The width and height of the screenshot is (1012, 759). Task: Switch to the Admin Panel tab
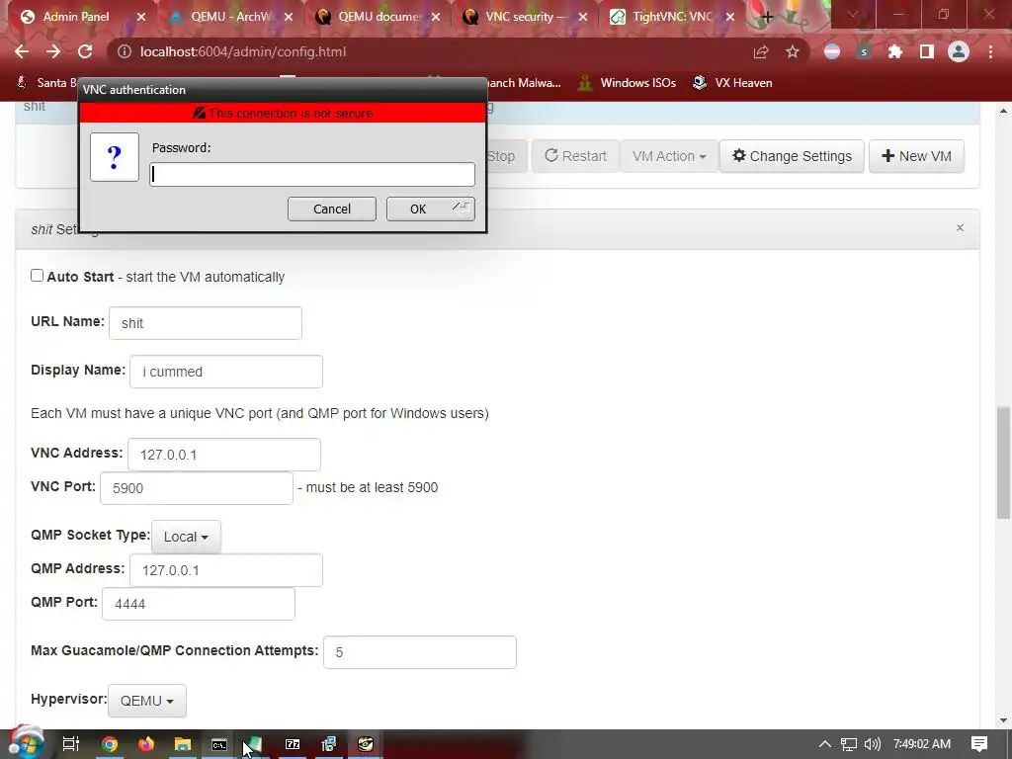(x=76, y=17)
